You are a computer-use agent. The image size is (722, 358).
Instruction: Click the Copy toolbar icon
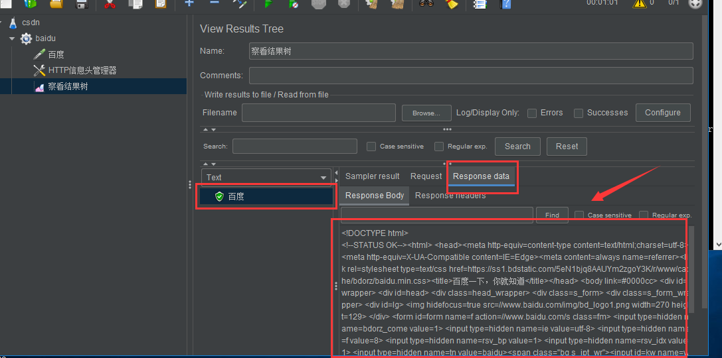(135, 3)
